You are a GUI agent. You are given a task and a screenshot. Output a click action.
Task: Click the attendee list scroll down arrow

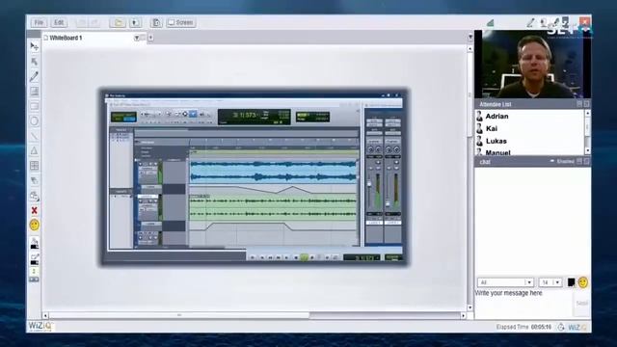tap(587, 151)
